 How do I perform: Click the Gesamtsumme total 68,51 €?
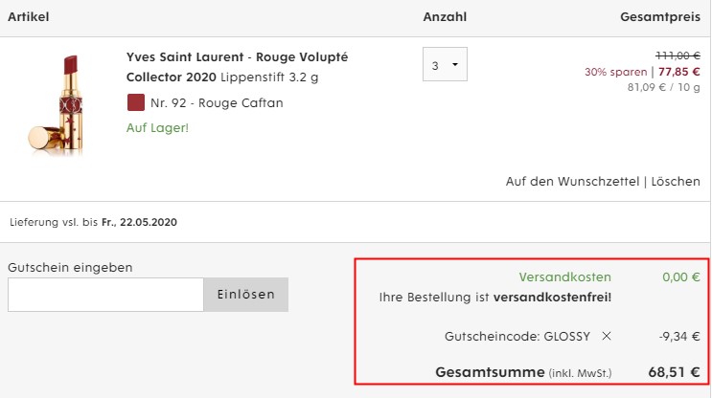[x=674, y=372]
